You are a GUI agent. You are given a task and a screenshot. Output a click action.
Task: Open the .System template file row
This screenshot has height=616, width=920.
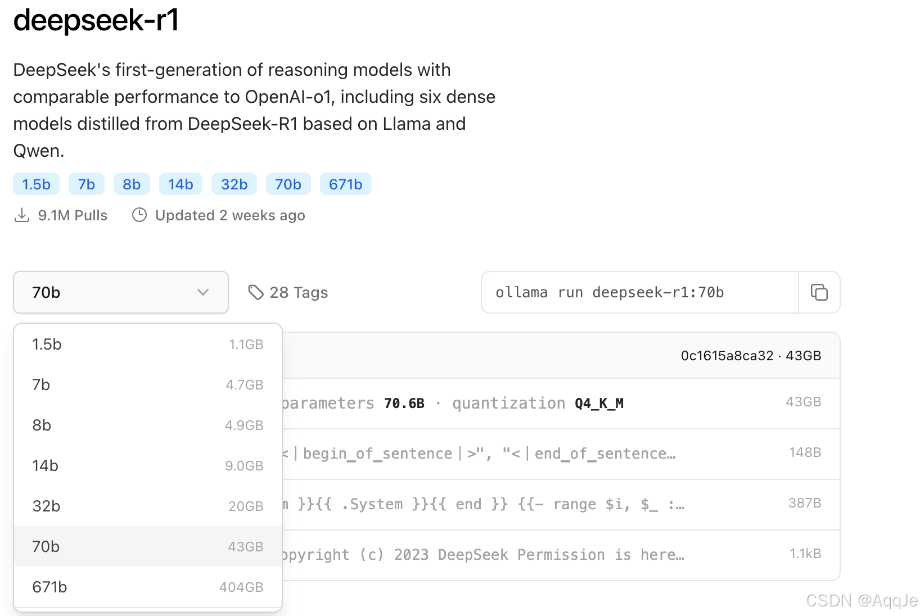click(x=561, y=505)
